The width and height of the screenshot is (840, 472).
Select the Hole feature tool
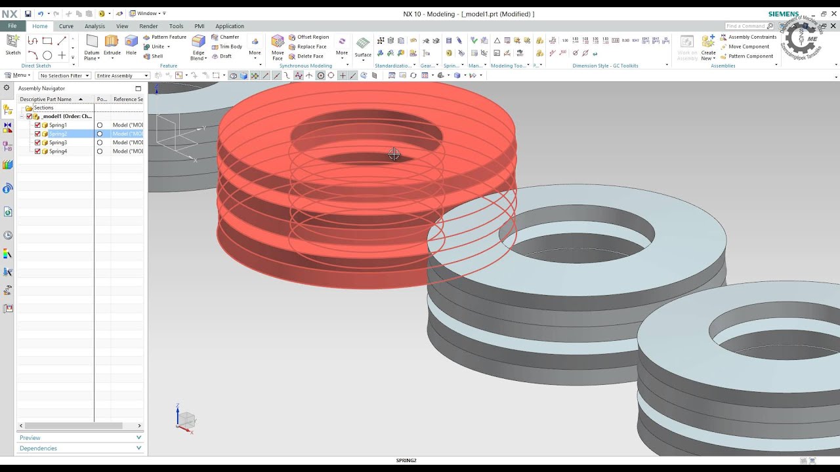tap(131, 45)
